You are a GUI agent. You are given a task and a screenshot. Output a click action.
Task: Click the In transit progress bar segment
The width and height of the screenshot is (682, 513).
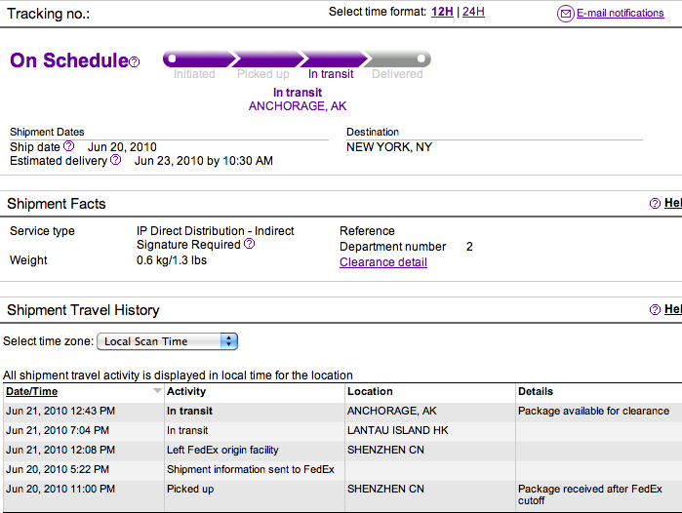tap(331, 59)
